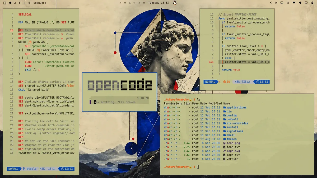Click the themes folder icon in terminal

tap(225, 139)
